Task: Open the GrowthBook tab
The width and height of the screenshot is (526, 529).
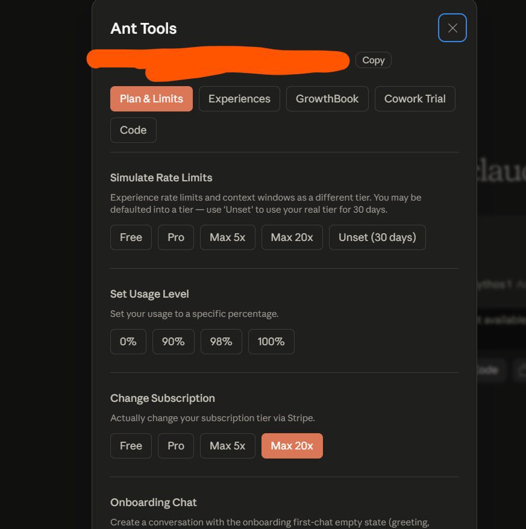Action: (327, 99)
